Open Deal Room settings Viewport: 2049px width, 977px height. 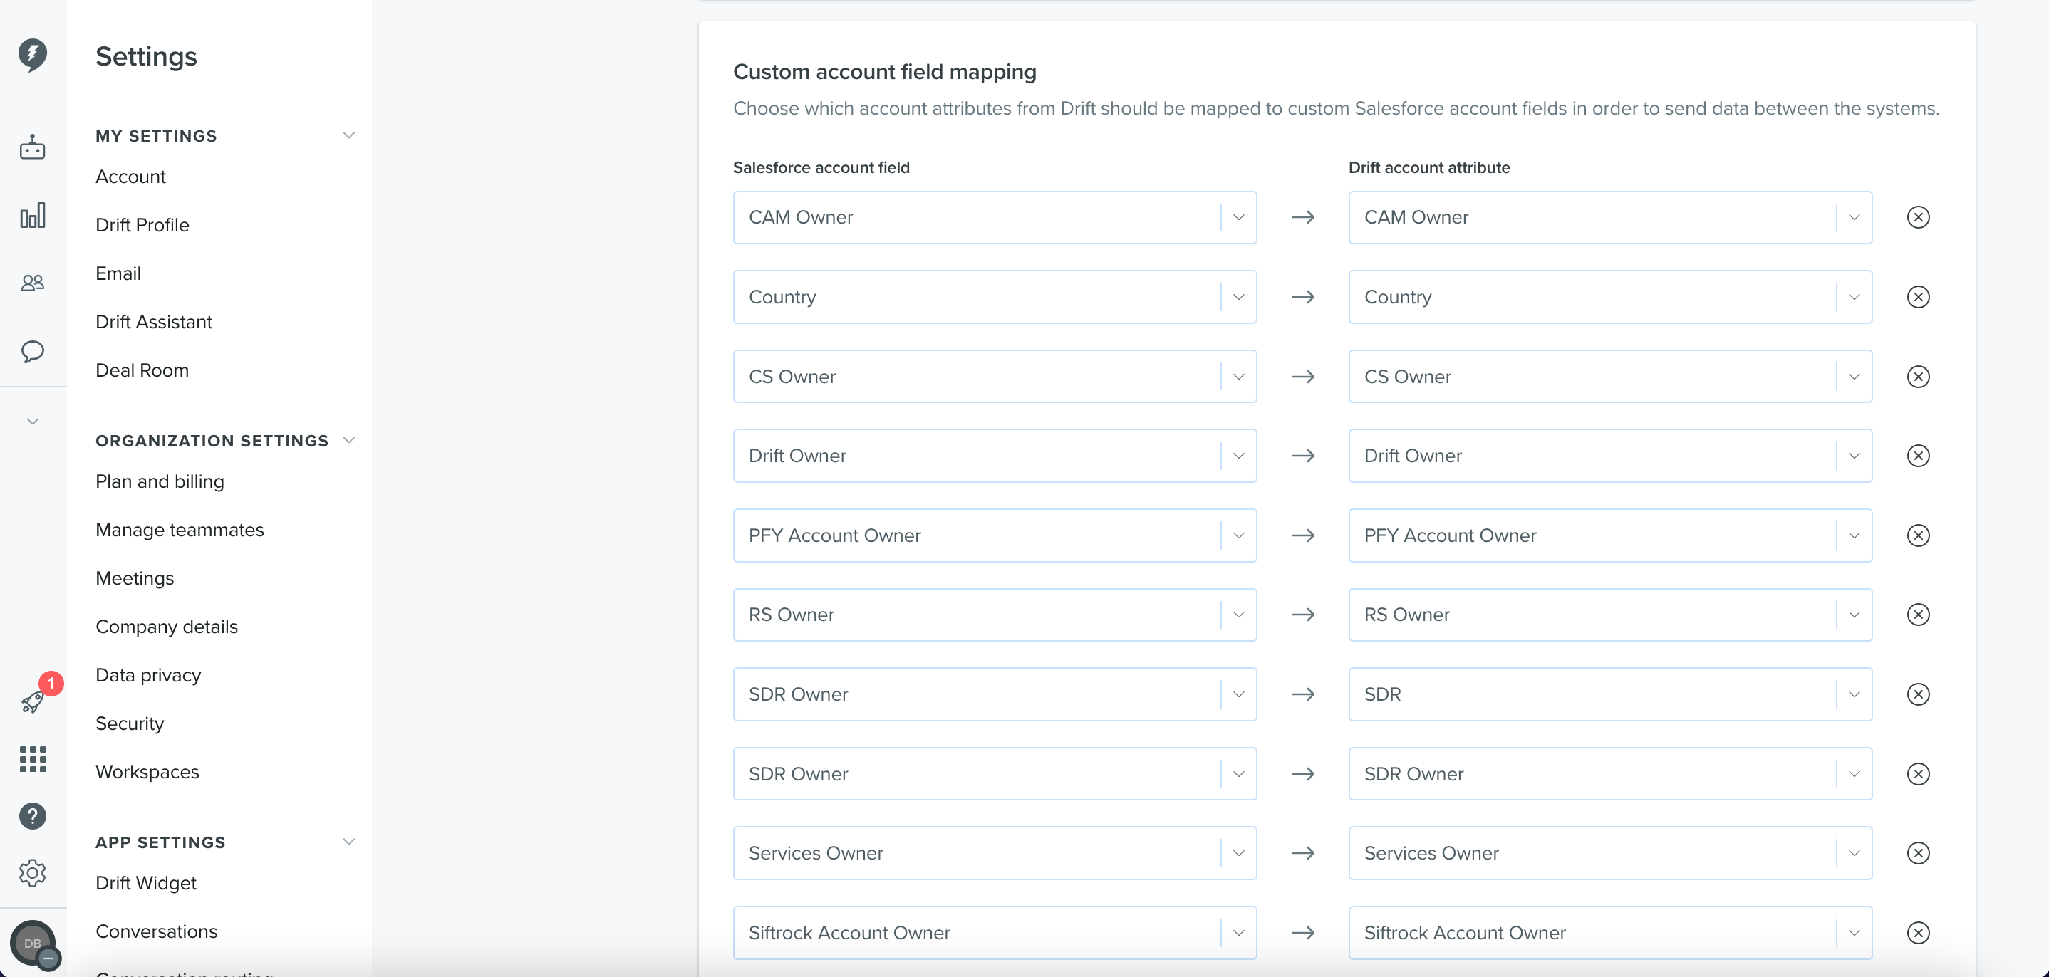[142, 370]
